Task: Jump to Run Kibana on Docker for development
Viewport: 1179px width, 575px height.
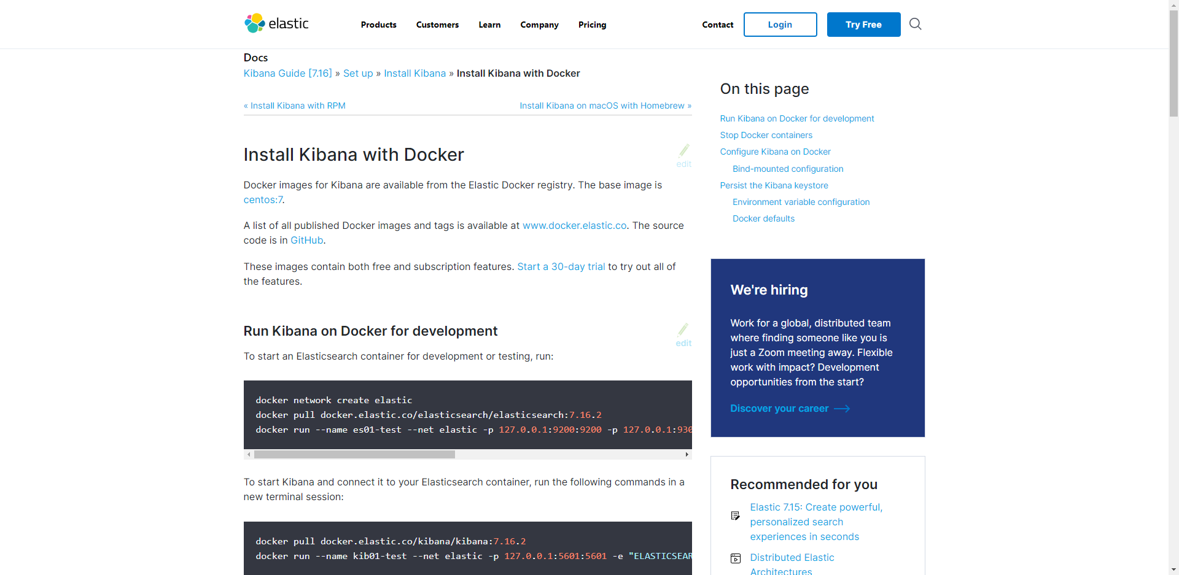Action: (x=796, y=118)
